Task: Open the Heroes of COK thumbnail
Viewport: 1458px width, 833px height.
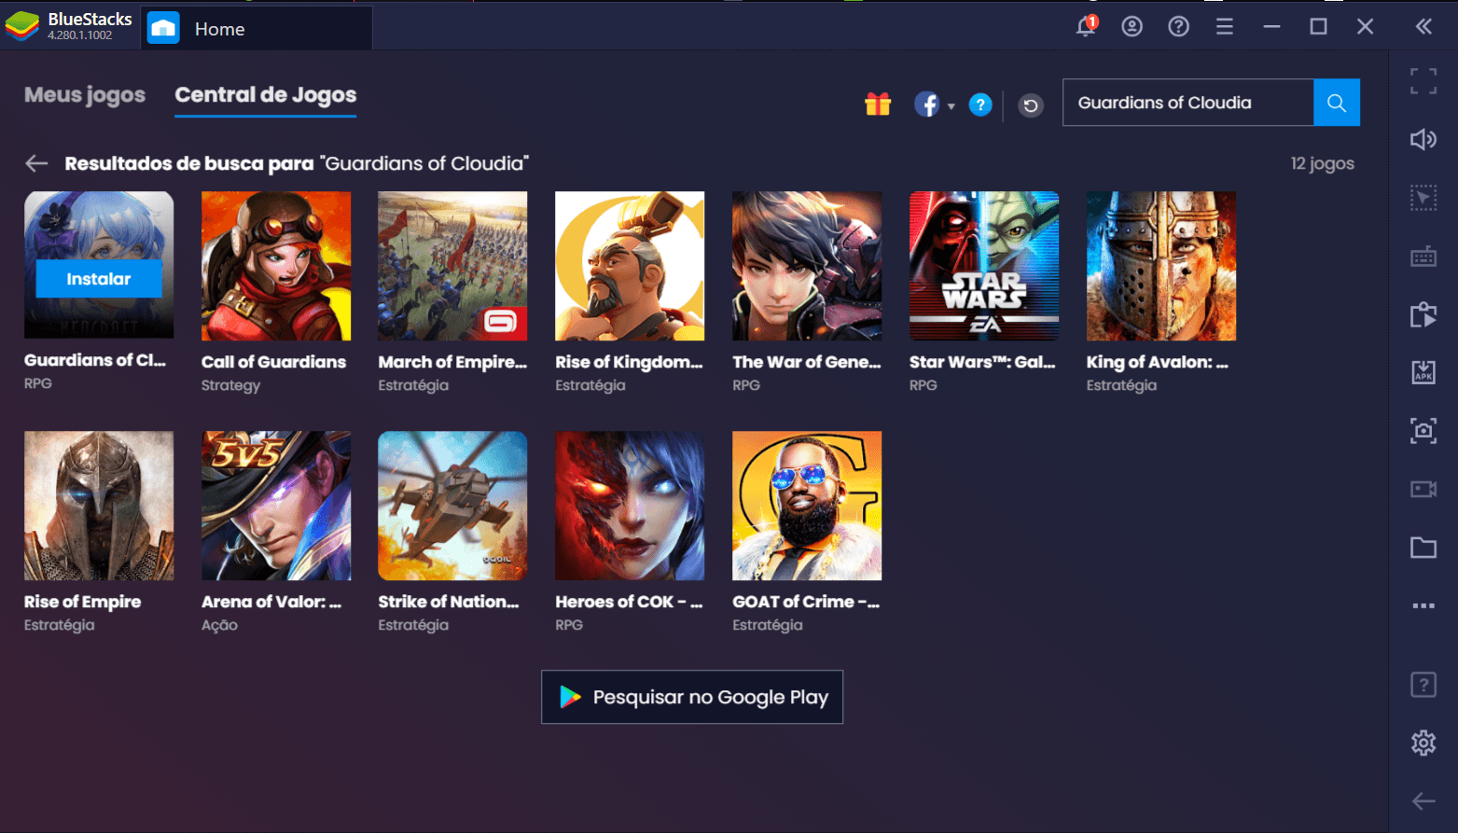Action: 630,506
